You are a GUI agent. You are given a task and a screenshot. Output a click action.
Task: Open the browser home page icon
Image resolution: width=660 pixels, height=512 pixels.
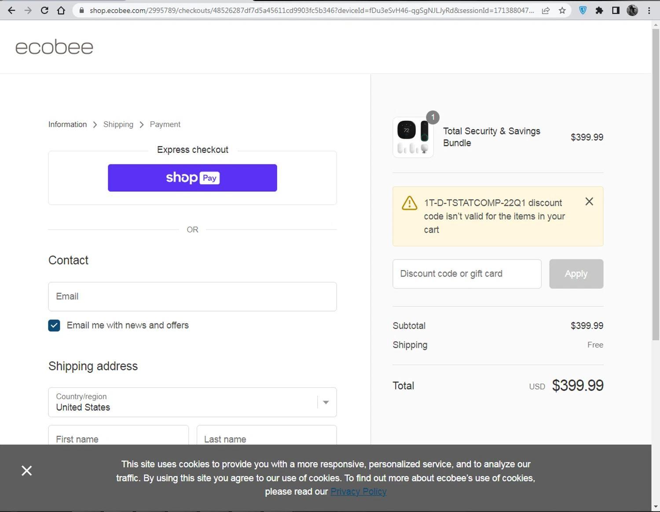pos(61,10)
